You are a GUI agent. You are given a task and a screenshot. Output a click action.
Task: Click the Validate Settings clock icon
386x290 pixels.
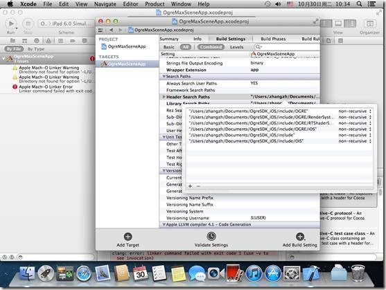coord(211,237)
